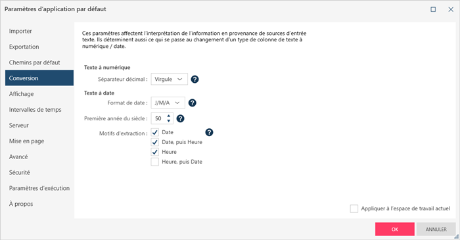The height and width of the screenshot is (240, 460).
Task: Uncheck the Date extraction pattern
Action: click(155, 132)
